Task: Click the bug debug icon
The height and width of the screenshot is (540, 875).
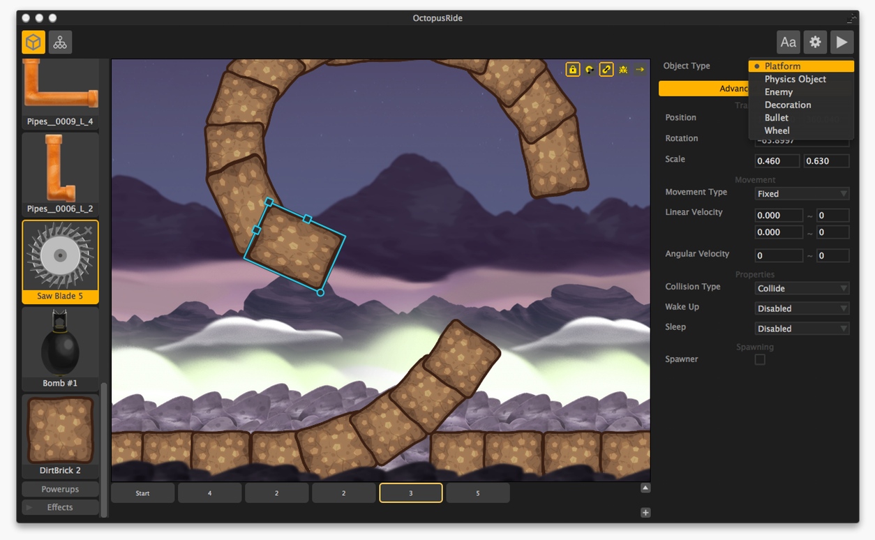Action: tap(623, 70)
